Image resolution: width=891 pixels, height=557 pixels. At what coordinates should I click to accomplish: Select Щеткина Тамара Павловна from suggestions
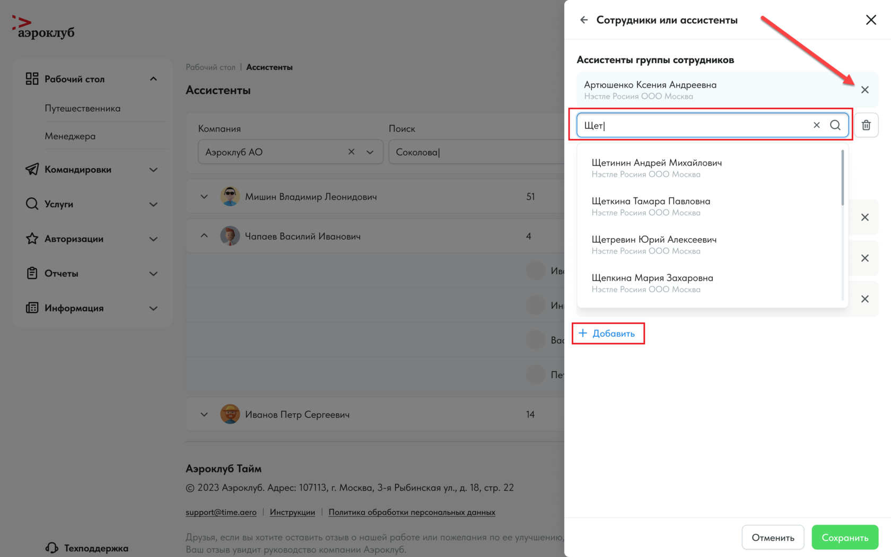[651, 206]
